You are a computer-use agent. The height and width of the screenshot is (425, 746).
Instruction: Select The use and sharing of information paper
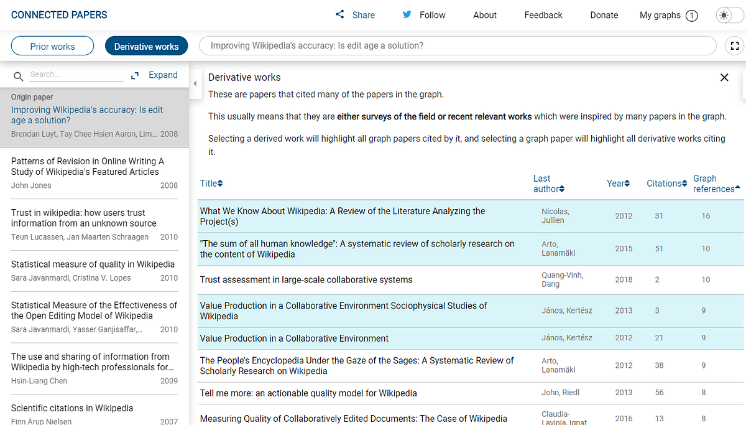(94, 369)
